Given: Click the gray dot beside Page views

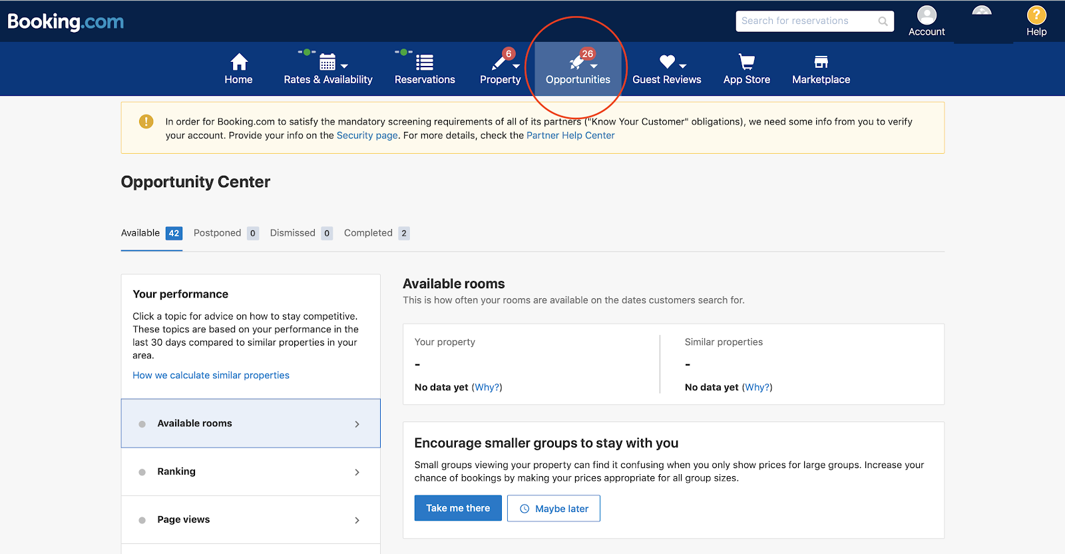Looking at the screenshot, I should tap(142, 520).
